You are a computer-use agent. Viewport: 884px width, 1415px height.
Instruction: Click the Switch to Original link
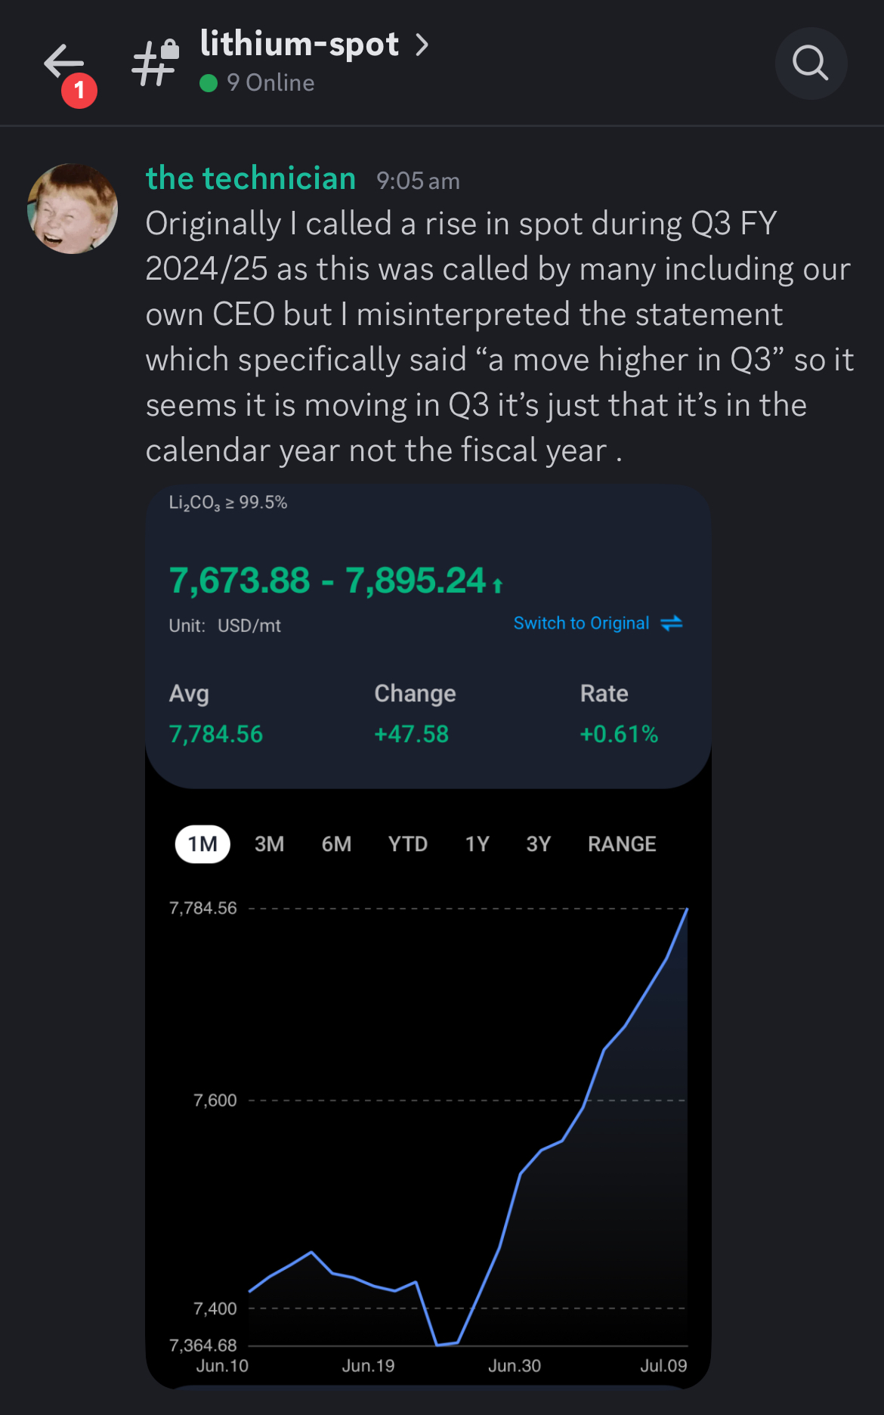pos(581,623)
